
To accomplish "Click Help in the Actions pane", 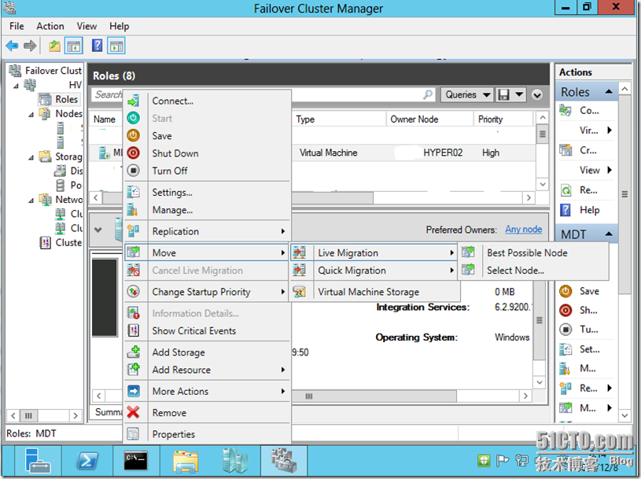I will [x=590, y=210].
